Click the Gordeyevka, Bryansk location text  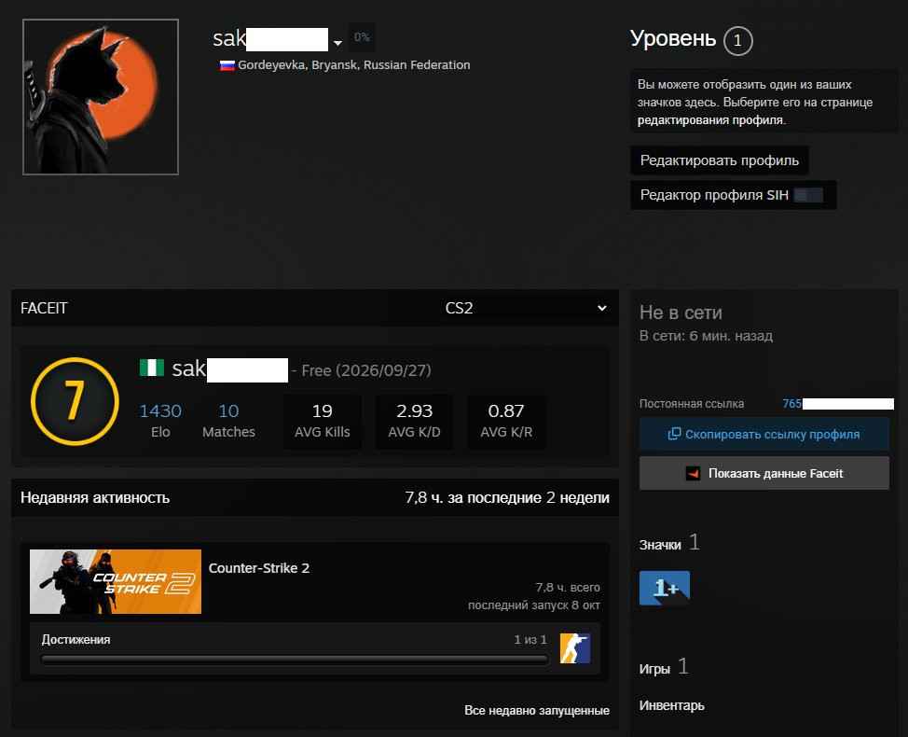[354, 65]
